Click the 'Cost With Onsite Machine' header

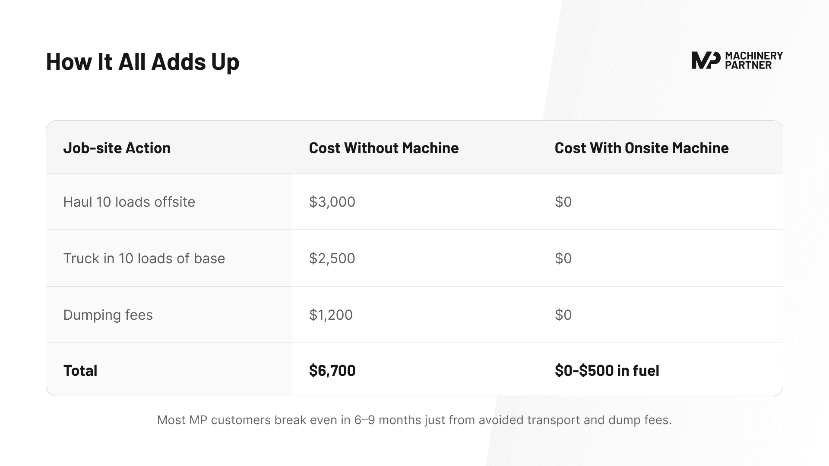point(641,148)
